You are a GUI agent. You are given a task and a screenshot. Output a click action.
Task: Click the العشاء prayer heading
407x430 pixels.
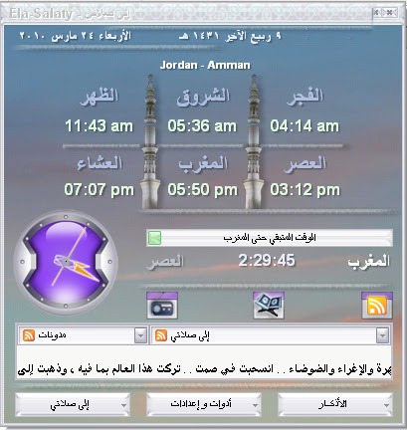(100, 163)
